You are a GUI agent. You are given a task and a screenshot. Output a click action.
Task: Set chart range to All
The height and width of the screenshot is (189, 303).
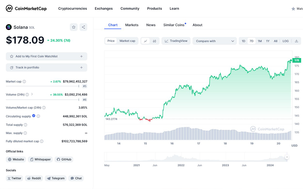tap(275, 41)
